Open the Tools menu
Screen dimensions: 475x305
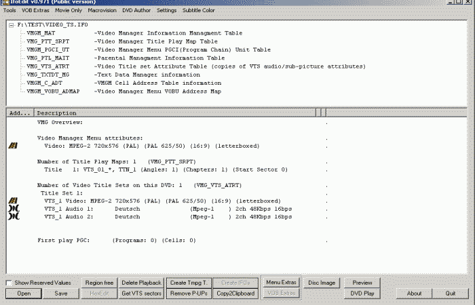tap(10, 10)
